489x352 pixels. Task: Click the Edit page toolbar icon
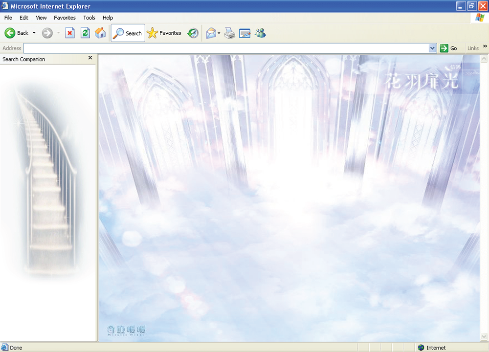point(245,33)
